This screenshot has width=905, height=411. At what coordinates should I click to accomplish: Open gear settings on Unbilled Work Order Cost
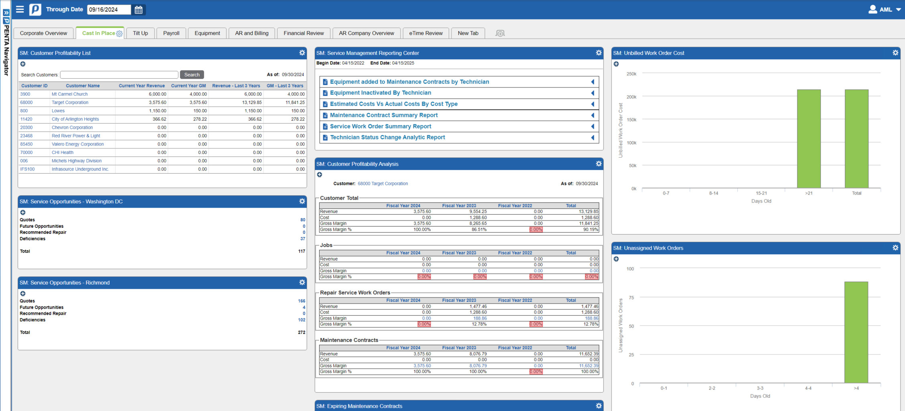[x=895, y=53]
